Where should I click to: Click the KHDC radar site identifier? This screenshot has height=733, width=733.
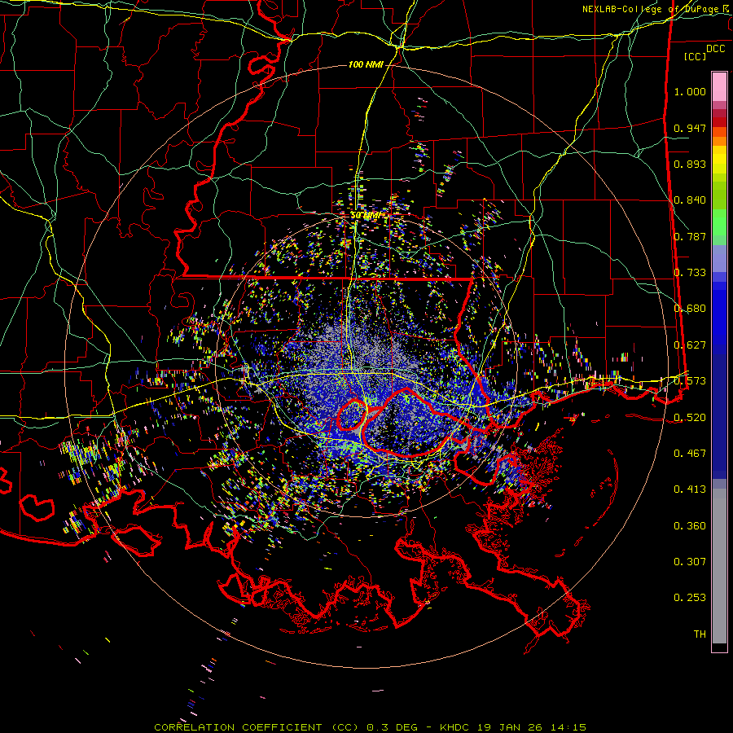click(x=455, y=727)
